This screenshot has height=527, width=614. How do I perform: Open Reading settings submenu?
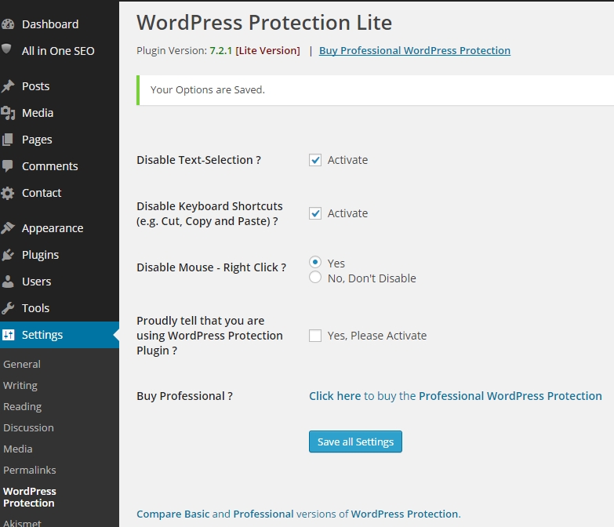click(x=22, y=407)
